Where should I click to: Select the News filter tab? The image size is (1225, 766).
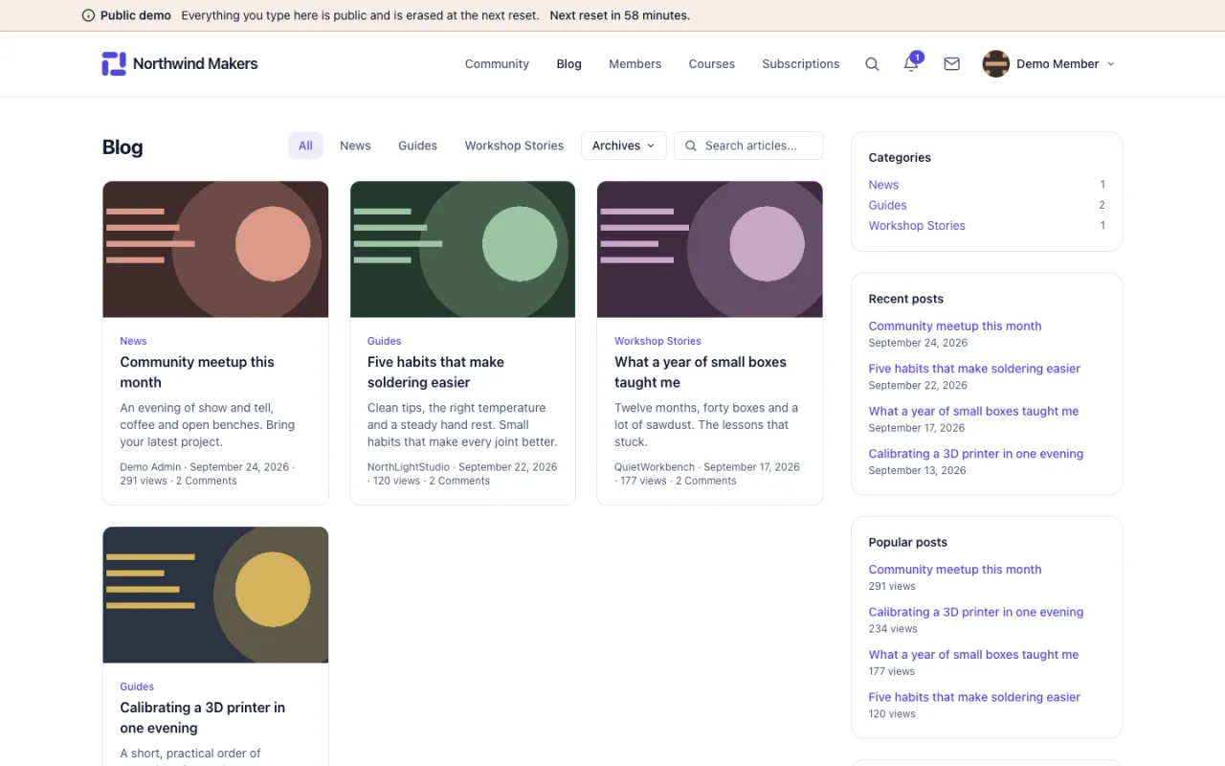355,146
